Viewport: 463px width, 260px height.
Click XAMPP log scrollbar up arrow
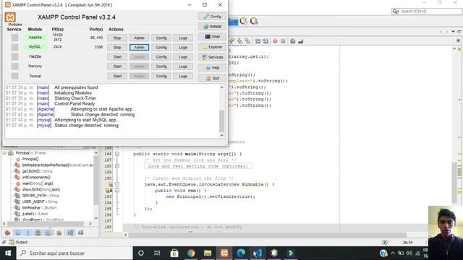222,87
